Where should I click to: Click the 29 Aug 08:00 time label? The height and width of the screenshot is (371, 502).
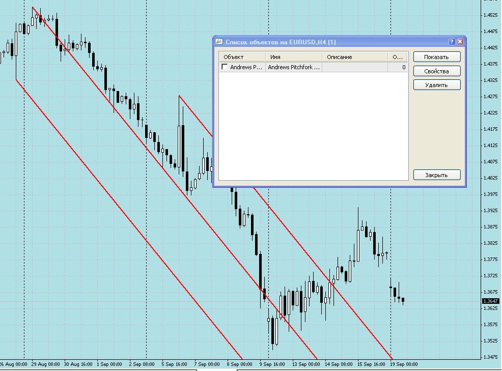45,364
